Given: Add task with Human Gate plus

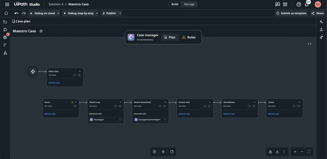Looking at the screenshot, I should point(210,102).
